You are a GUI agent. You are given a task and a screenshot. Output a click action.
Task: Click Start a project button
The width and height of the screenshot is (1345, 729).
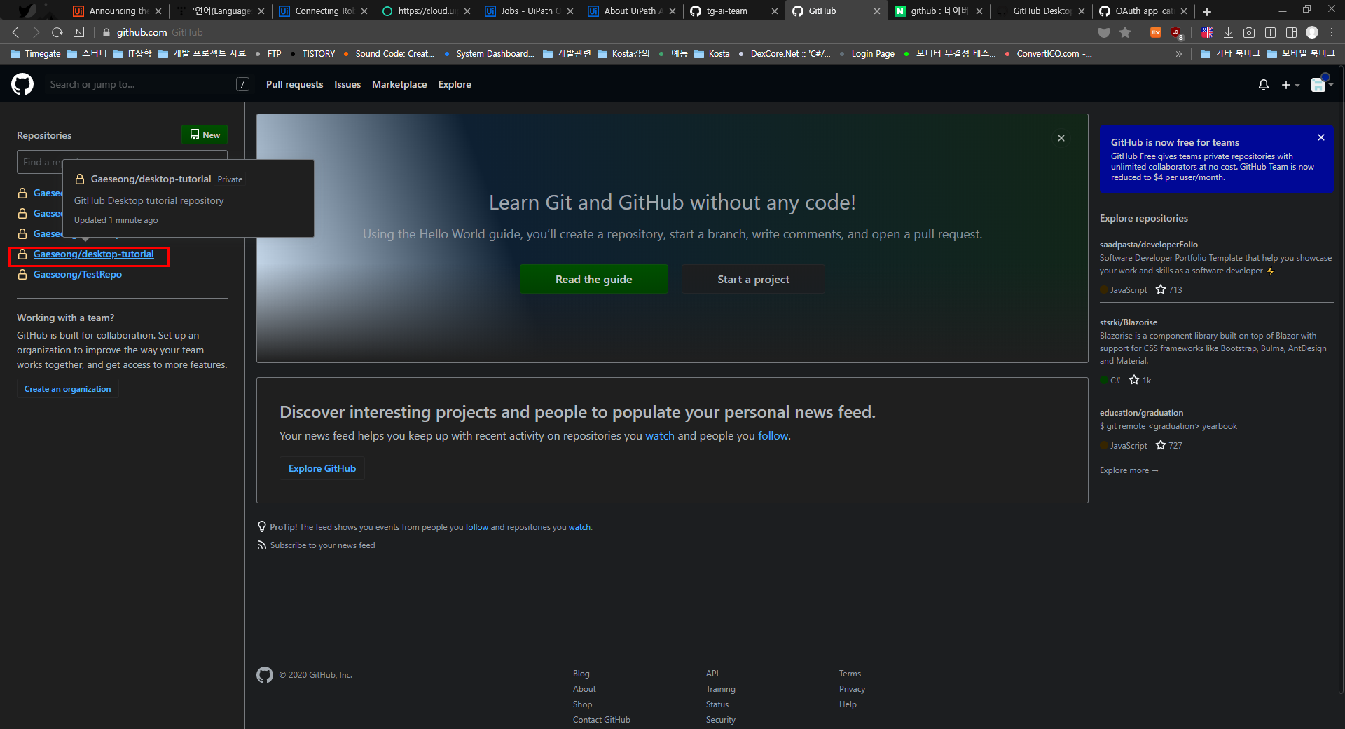coord(753,279)
